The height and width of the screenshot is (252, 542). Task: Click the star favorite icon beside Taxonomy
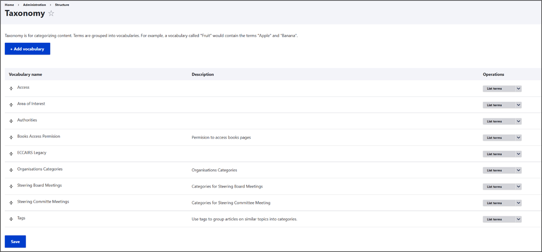tap(51, 13)
